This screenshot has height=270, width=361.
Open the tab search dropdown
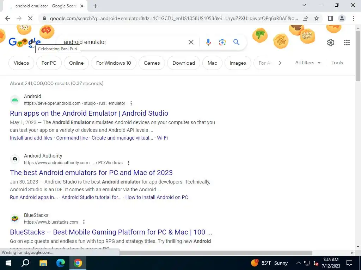pos(304,5)
